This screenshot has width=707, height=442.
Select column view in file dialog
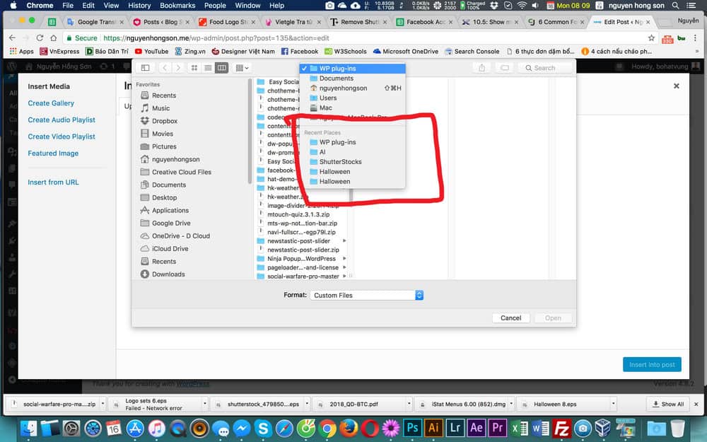(221, 68)
